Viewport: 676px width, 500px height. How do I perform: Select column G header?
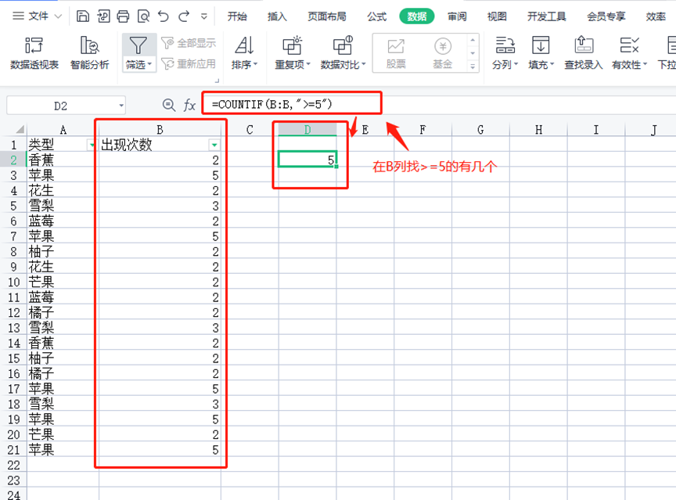point(480,129)
